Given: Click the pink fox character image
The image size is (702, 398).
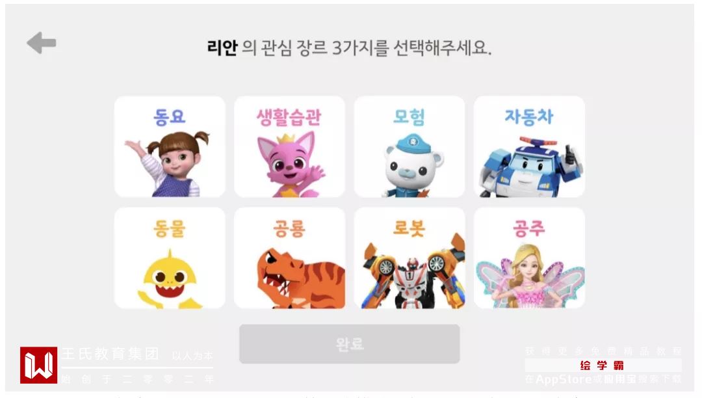Looking at the screenshot, I should (290, 165).
